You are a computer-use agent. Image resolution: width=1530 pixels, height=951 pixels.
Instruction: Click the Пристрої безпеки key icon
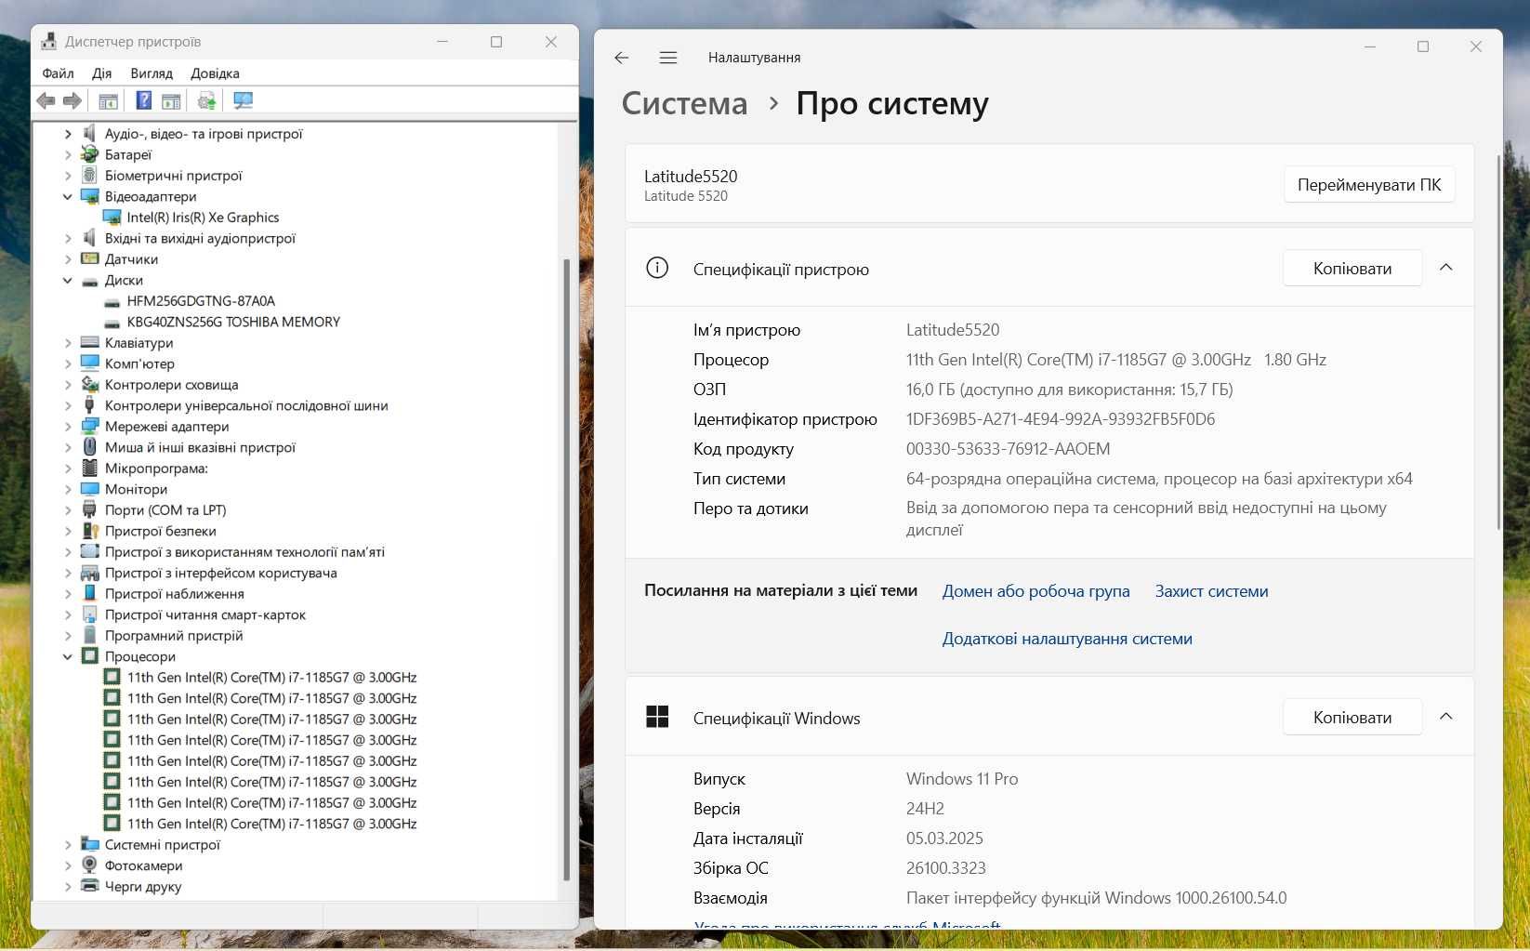90,531
